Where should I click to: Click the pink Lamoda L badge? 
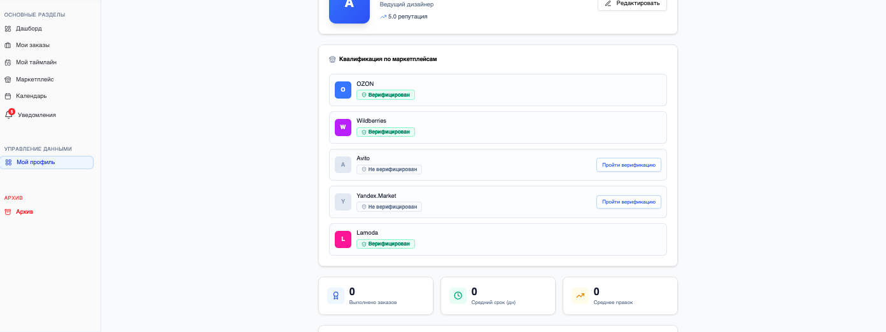343,239
